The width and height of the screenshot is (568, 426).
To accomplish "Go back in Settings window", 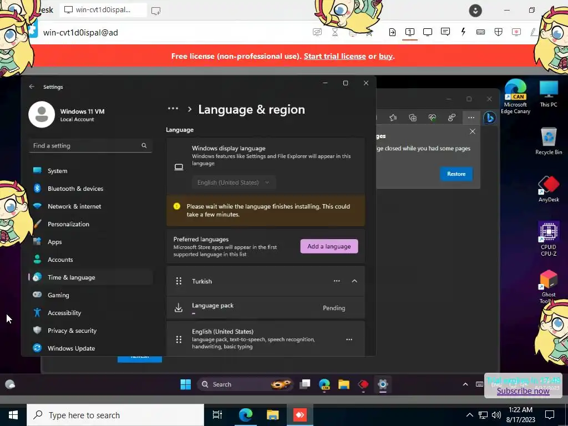I will (32, 87).
